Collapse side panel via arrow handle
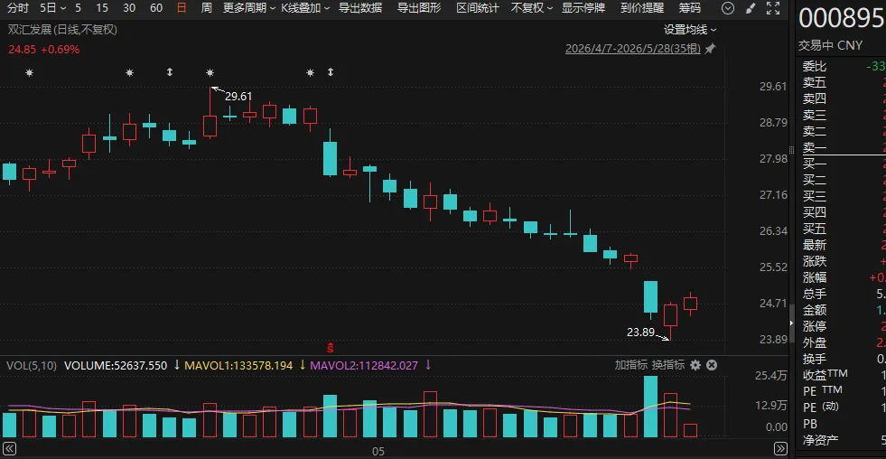 pyautogui.click(x=792, y=323)
